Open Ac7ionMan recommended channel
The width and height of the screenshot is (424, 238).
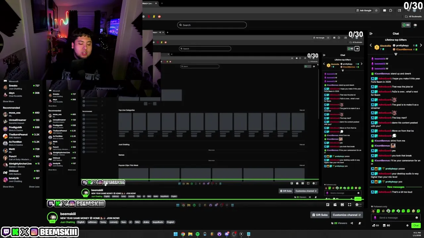(21, 143)
